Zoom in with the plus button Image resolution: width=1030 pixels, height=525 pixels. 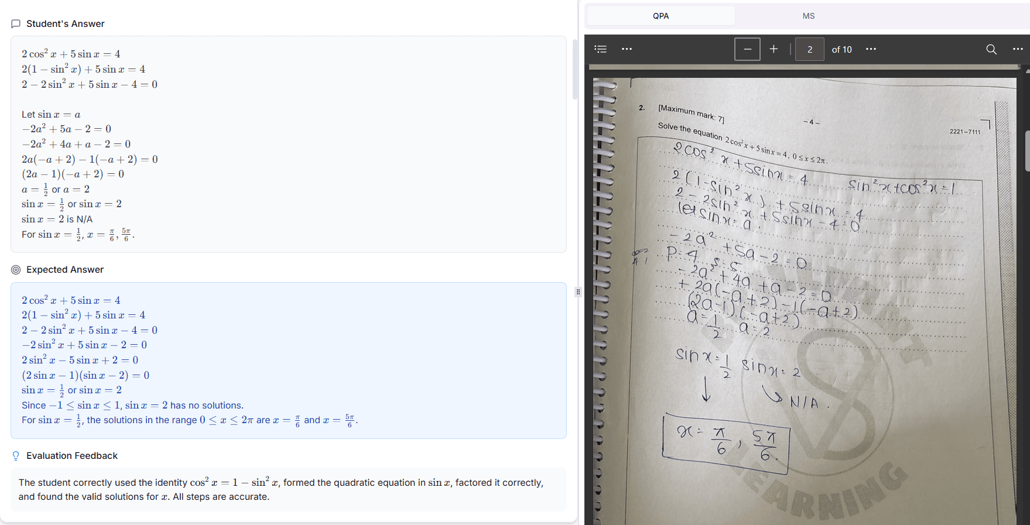click(774, 49)
